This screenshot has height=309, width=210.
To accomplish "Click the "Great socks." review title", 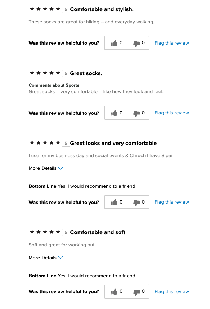I will click(86, 73).
